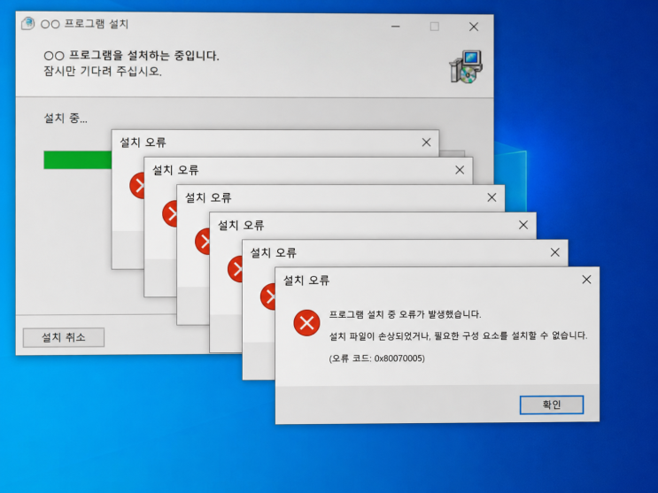
Task: Close the ○○ 프로그램 설치 installer window
Action: [474, 27]
